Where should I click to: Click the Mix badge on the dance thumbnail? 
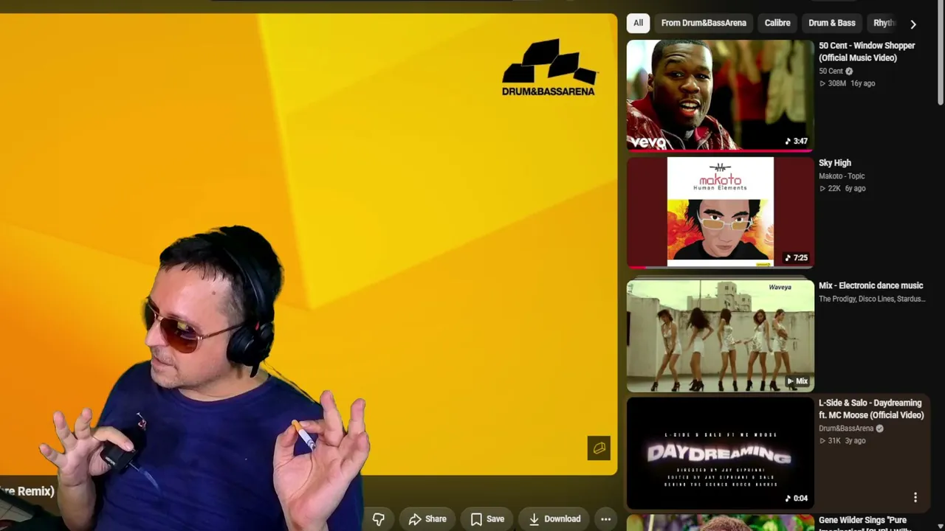coord(797,381)
